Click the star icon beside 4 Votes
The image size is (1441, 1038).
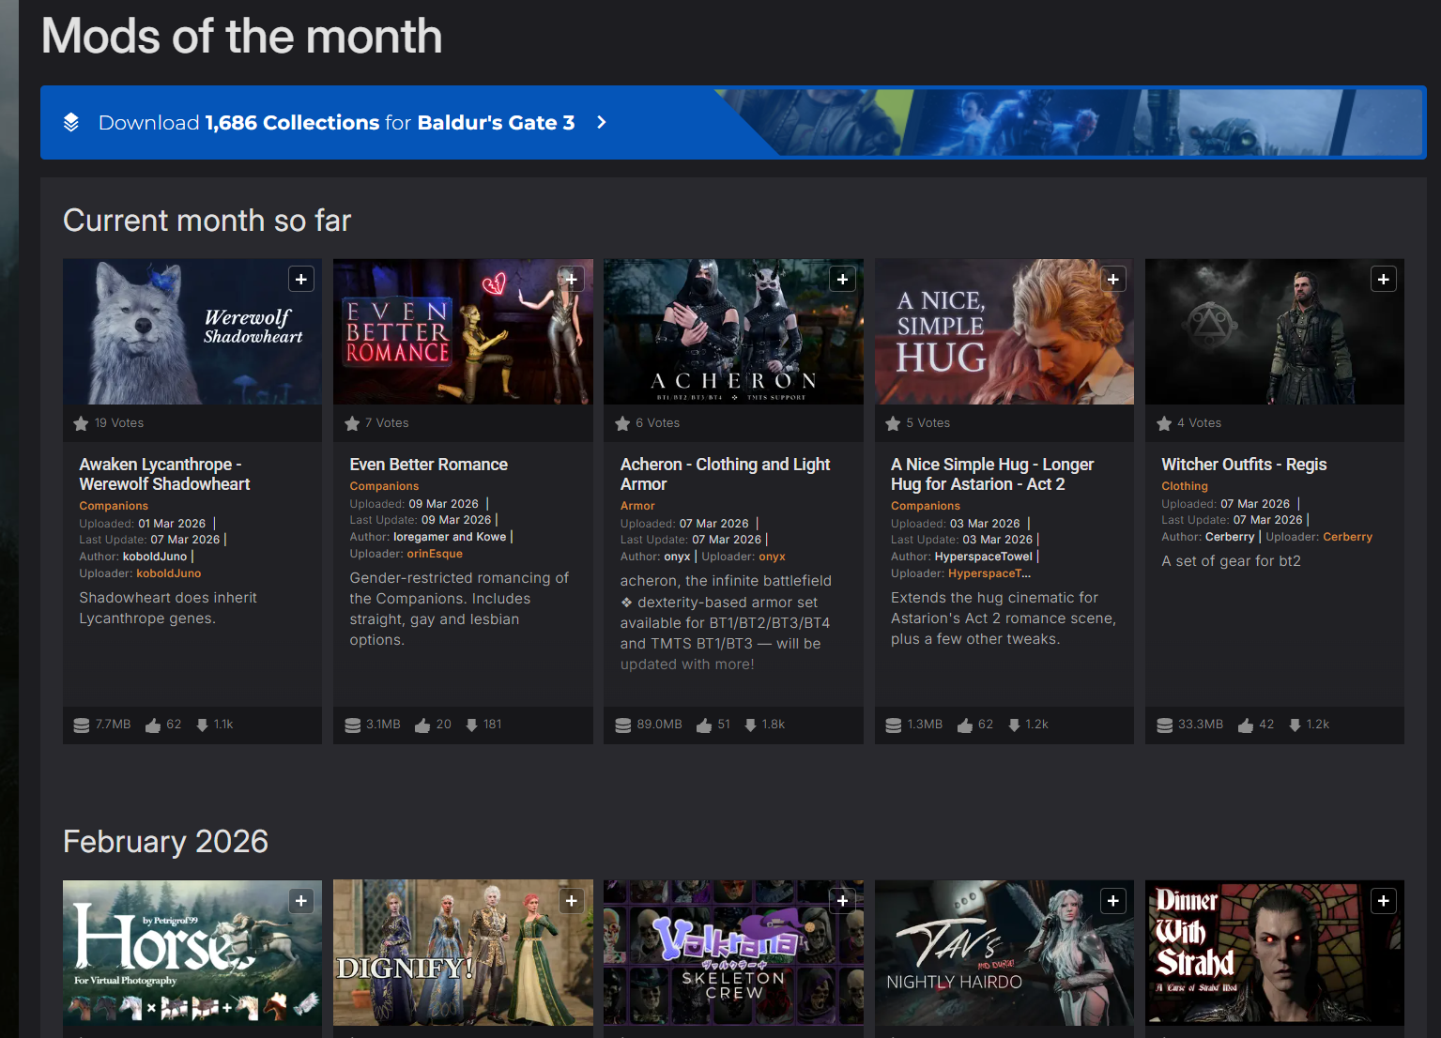pos(1164,423)
